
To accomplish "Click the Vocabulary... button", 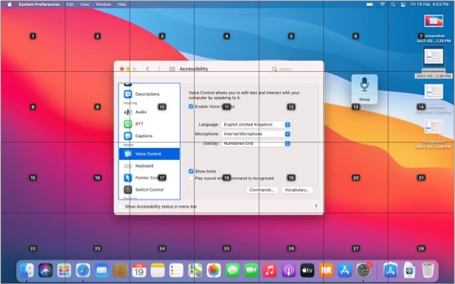I will (297, 190).
